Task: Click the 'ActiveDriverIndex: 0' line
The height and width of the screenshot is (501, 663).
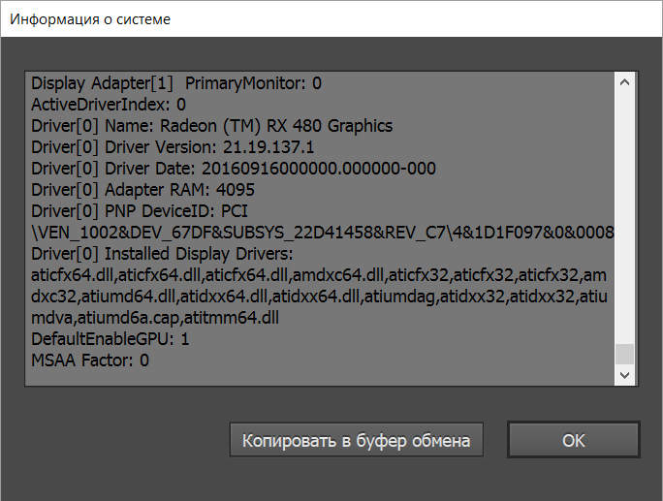Action: (x=109, y=105)
